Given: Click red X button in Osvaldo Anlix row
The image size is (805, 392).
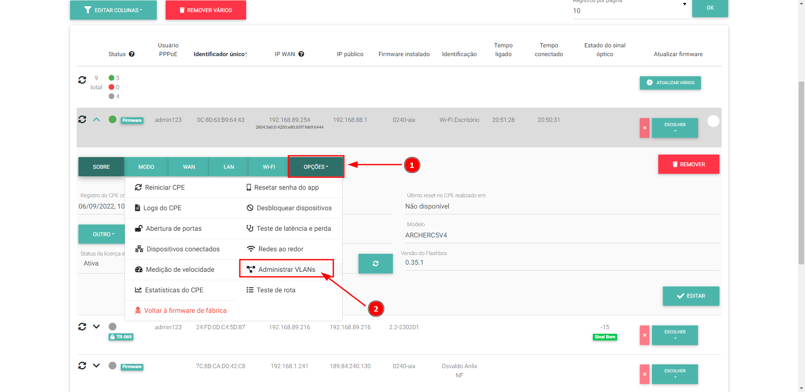Looking at the screenshot, I should 644,374.
